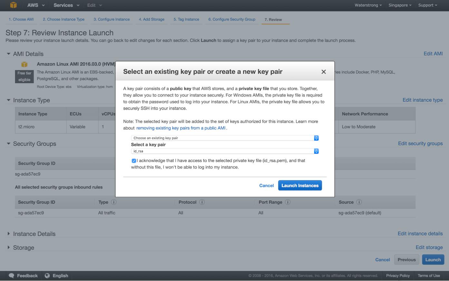Open the Services dropdown menu
Image resolution: width=449 pixels, height=281 pixels.
pos(66,5)
